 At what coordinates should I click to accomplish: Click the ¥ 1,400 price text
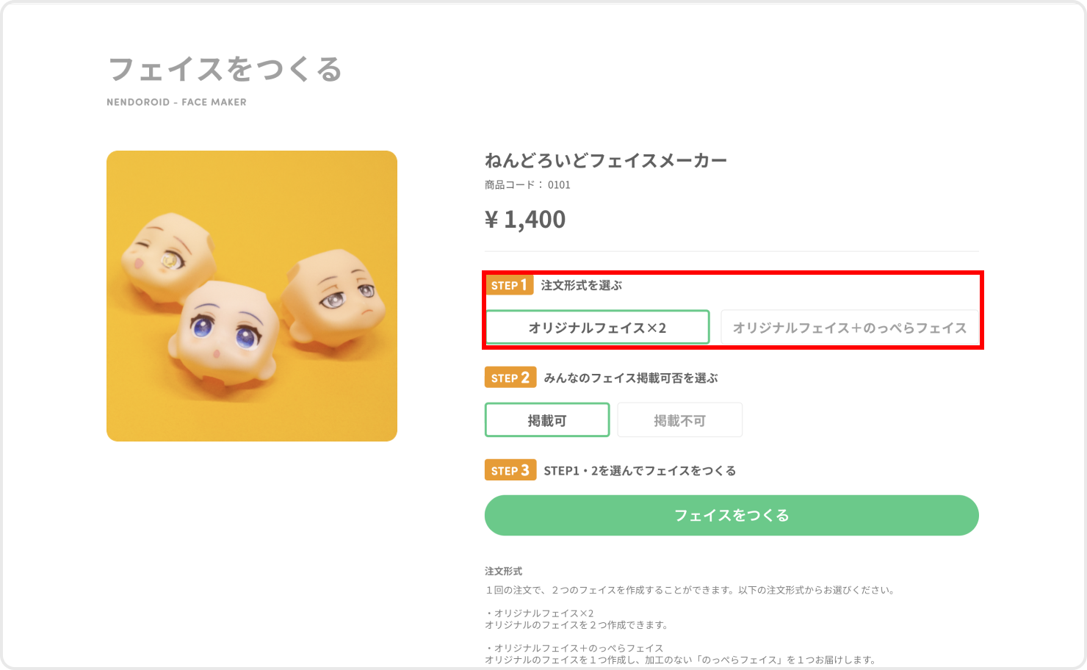coord(525,219)
